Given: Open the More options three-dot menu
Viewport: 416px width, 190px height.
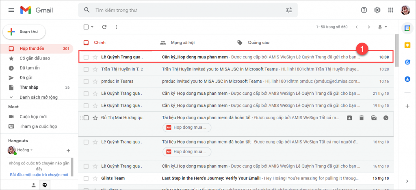Looking at the screenshot, I should click(116, 27).
